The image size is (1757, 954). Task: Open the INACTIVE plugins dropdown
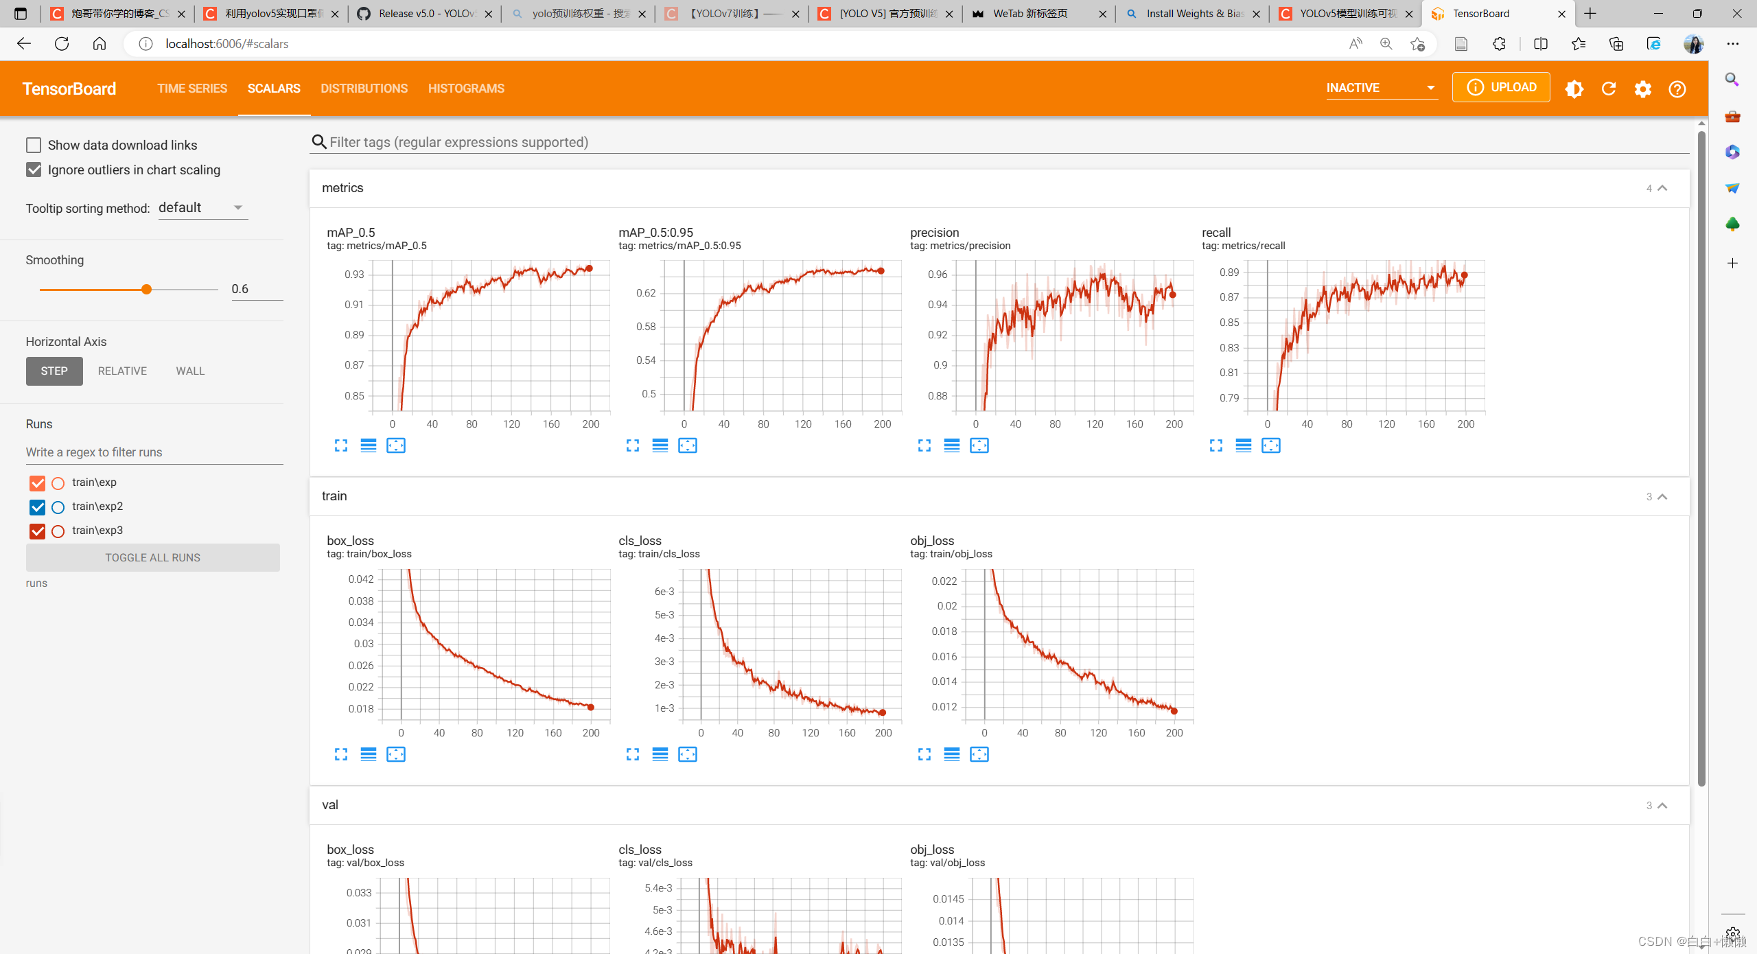click(x=1381, y=88)
